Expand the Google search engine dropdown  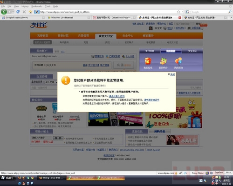pos(188,12)
